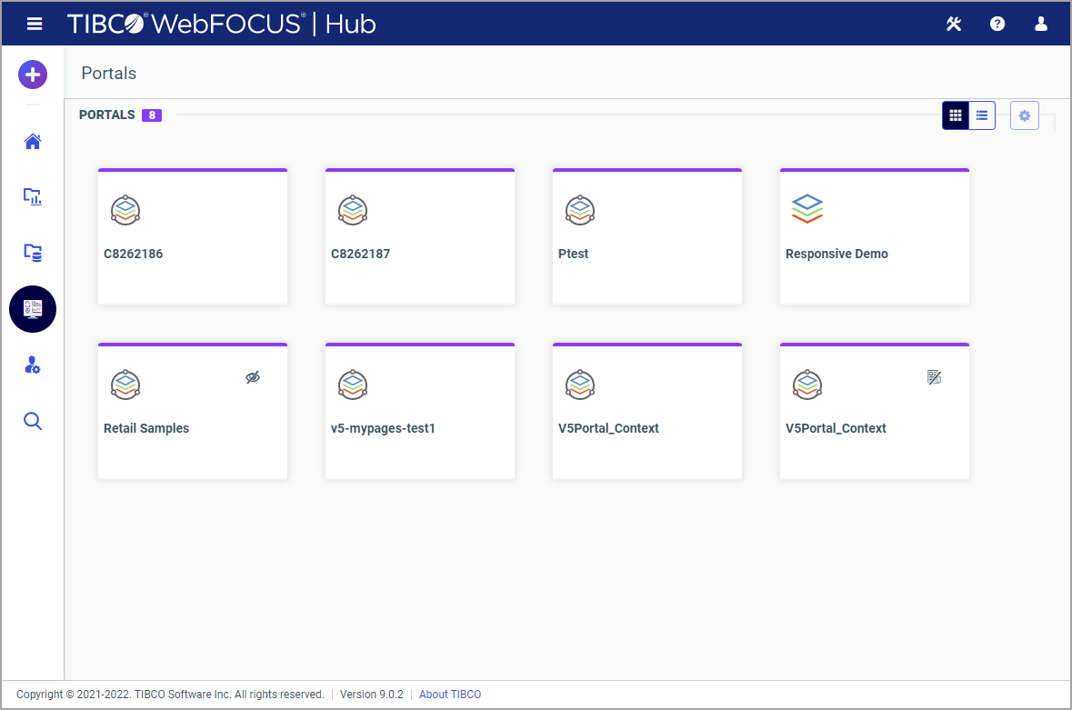The width and height of the screenshot is (1072, 710).
Task: Open the Responsive Demo card title
Action: click(837, 254)
